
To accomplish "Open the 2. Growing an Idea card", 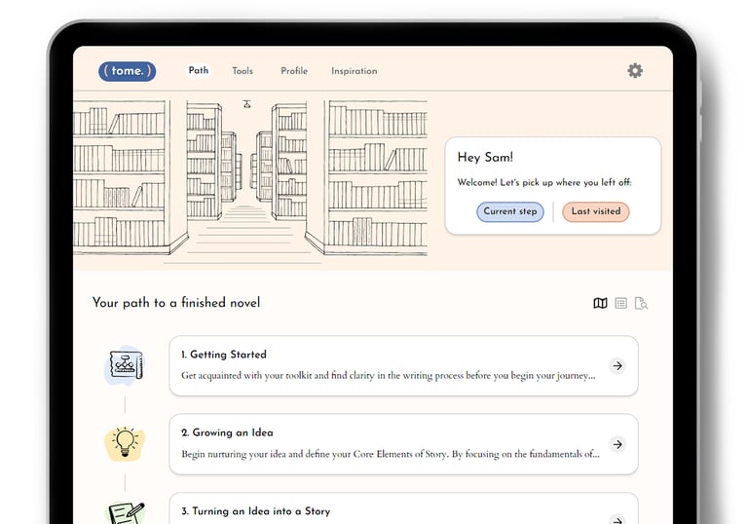I will point(403,444).
